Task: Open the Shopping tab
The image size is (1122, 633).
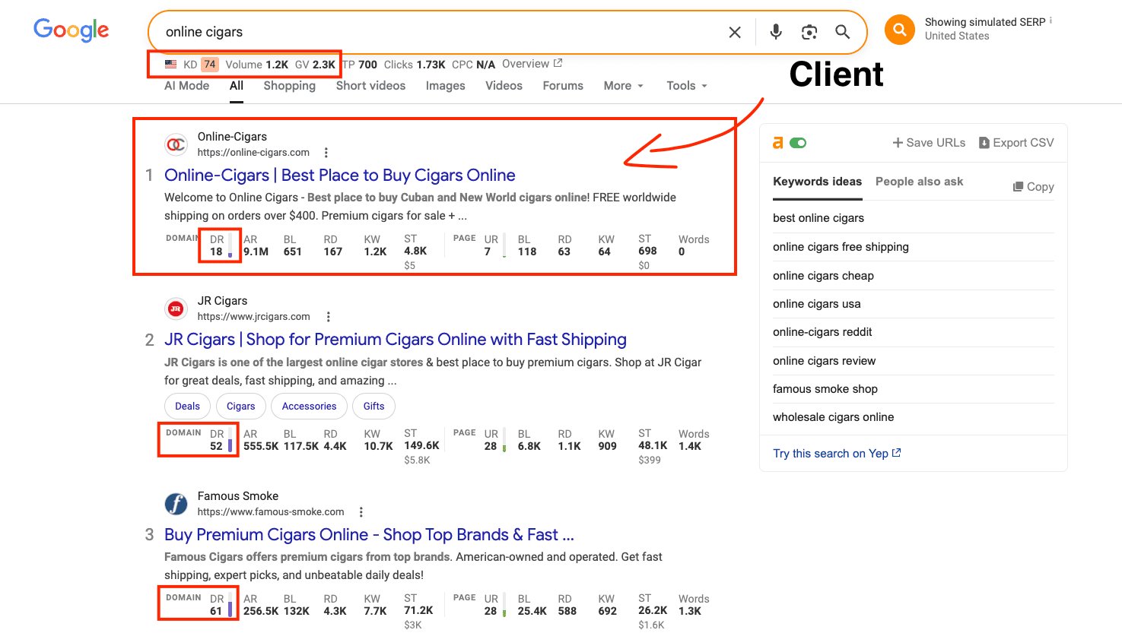Action: [289, 86]
